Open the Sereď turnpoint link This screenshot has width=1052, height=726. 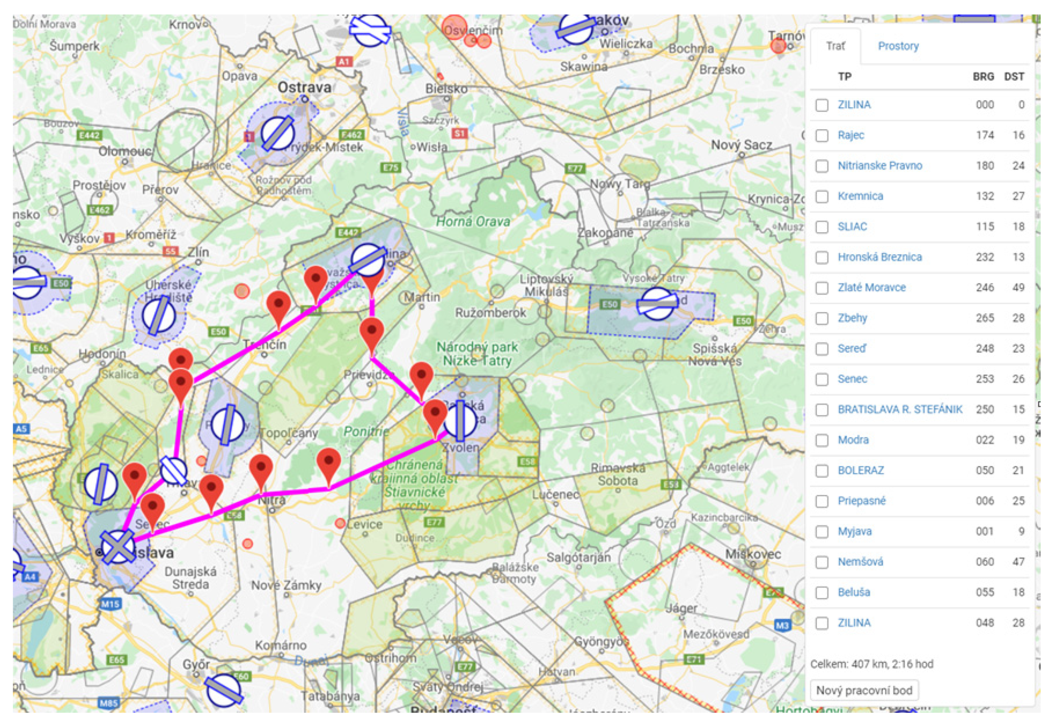tap(852, 348)
